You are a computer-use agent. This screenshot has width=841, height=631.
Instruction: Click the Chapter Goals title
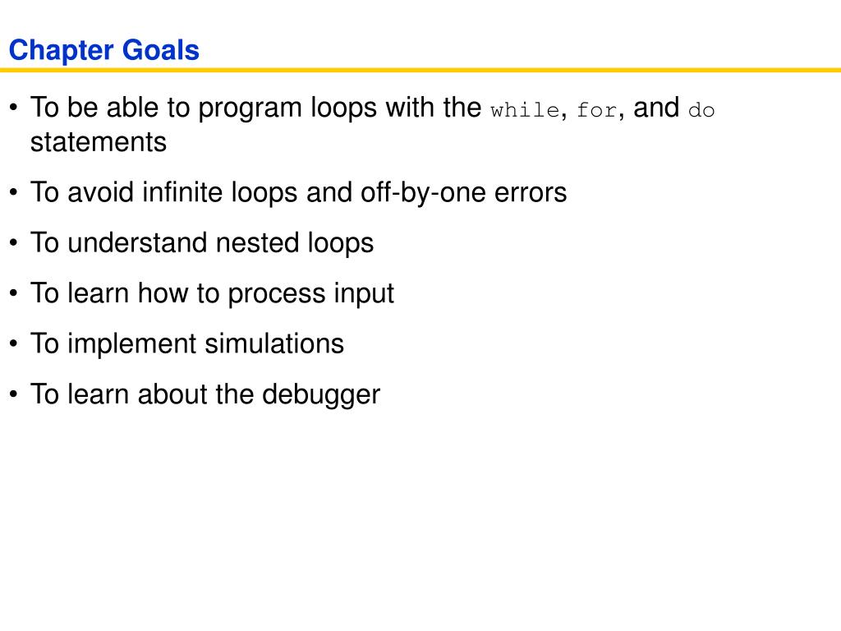coord(104,50)
